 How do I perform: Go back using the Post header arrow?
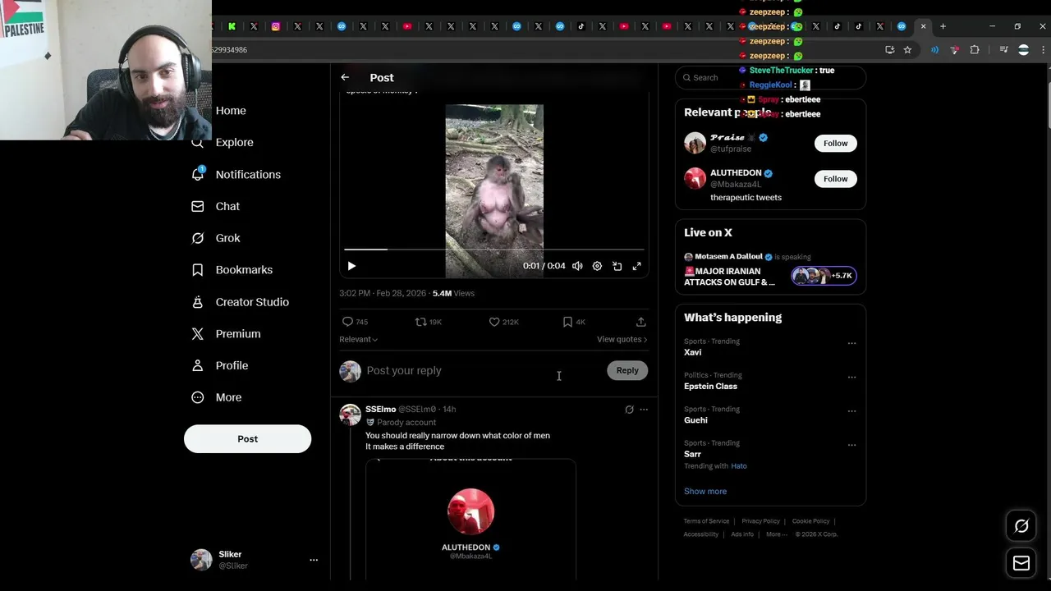345,77
